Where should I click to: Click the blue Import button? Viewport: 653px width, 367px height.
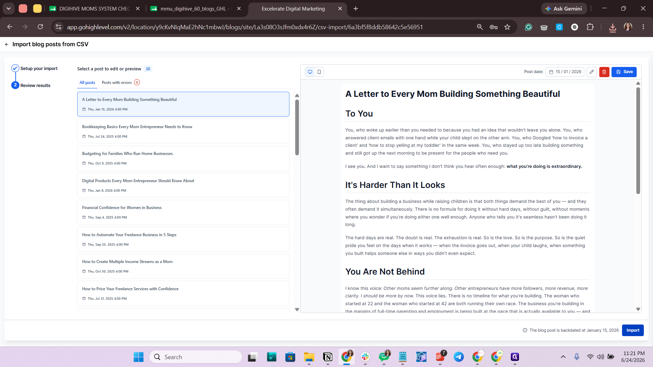click(x=633, y=330)
